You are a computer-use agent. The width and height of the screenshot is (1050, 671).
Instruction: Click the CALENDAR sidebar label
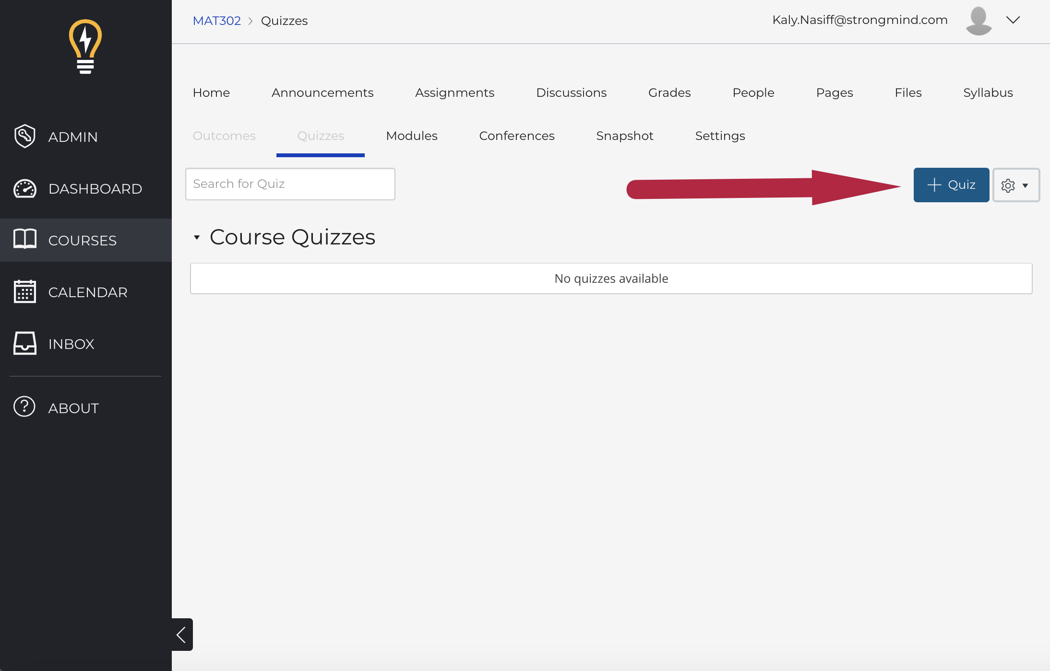click(x=88, y=292)
